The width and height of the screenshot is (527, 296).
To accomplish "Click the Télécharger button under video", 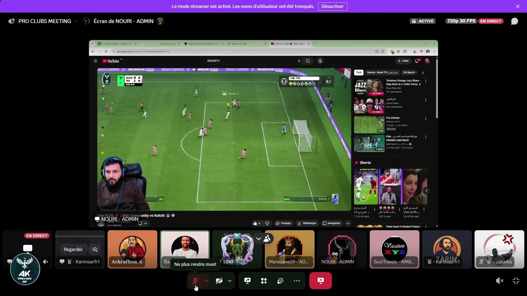I will tap(307, 223).
